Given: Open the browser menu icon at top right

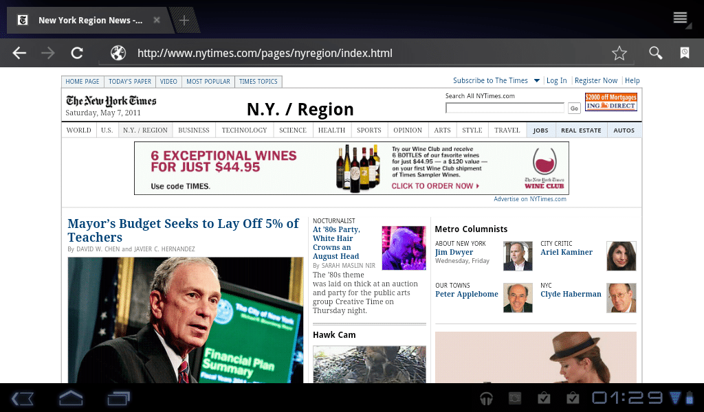Looking at the screenshot, I should pyautogui.click(x=681, y=18).
